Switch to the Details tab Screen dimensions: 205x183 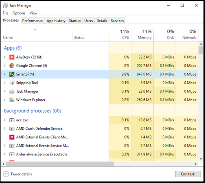[102, 21]
